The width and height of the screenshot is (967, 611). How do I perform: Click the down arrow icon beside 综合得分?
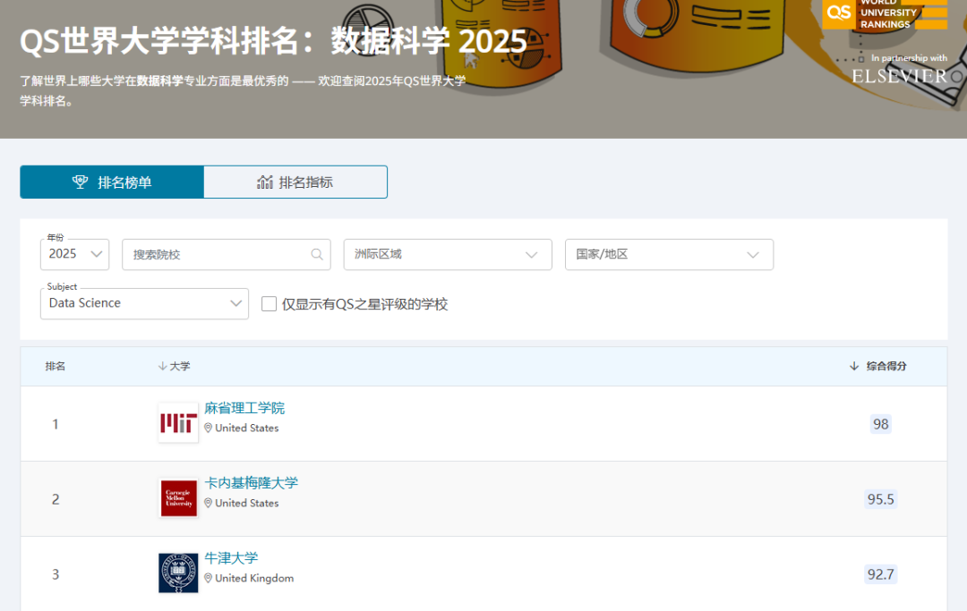(854, 366)
